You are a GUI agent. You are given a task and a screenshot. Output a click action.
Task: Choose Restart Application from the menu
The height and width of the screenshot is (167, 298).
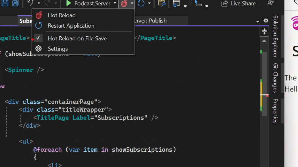pyautogui.click(x=71, y=26)
